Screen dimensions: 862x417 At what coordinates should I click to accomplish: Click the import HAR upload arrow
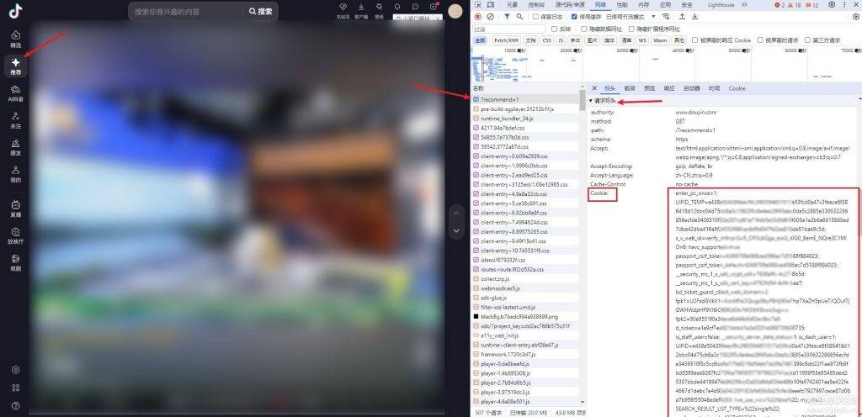click(682, 17)
